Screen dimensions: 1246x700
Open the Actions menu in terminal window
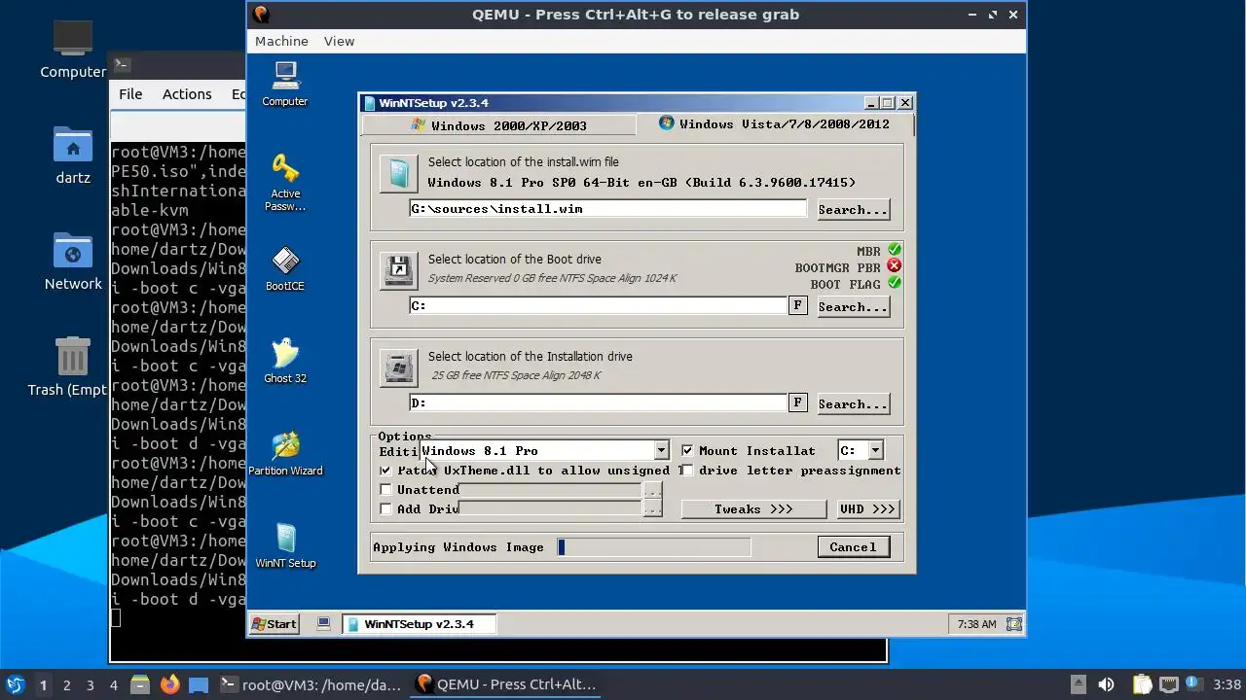click(187, 94)
